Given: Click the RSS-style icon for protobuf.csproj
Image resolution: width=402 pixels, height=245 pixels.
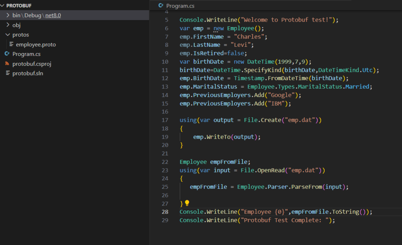Looking at the screenshot, I should (x=7, y=64).
